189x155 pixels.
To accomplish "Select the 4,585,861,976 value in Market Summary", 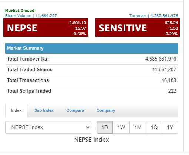I will (x=161, y=59).
